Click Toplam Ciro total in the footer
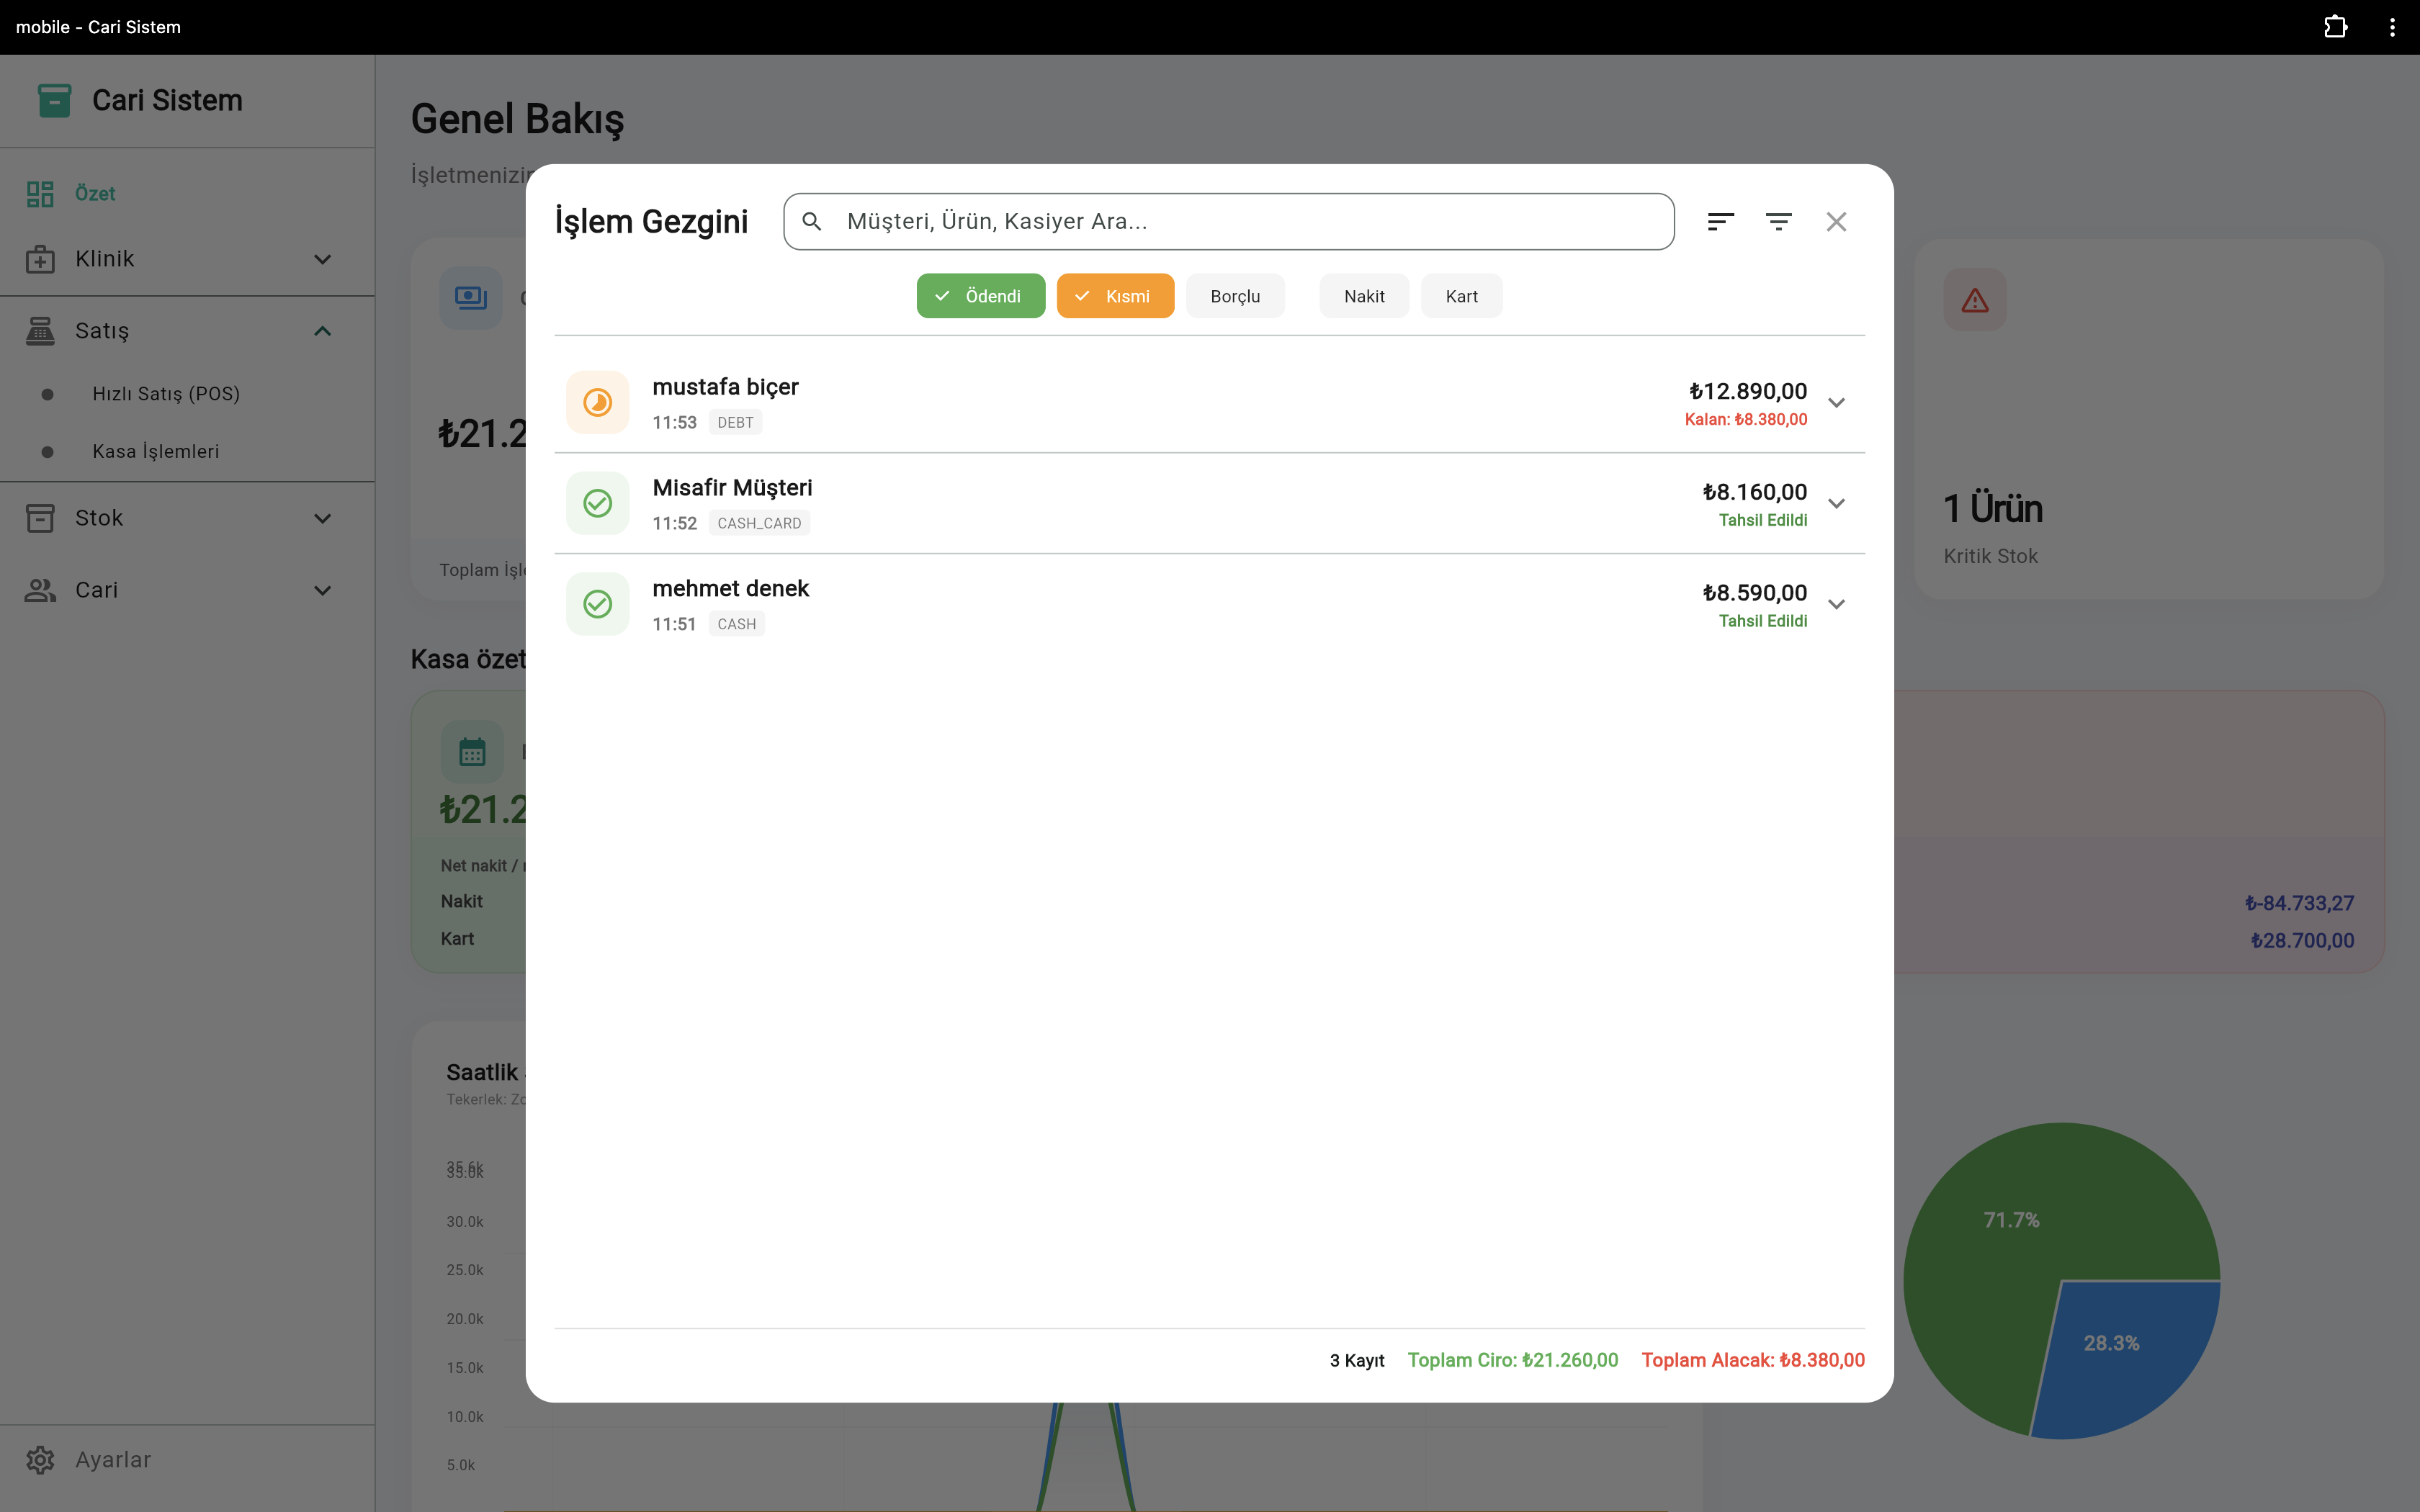 click(1512, 1360)
